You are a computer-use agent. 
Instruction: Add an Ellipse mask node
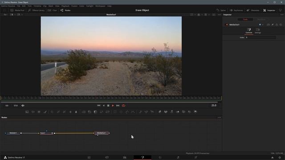click(121, 112)
